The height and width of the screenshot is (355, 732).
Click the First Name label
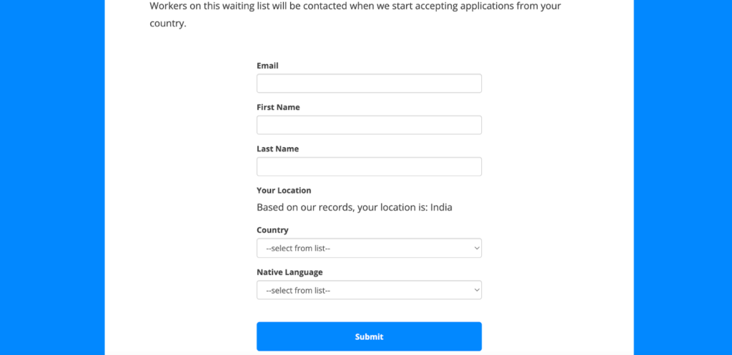pyautogui.click(x=278, y=107)
